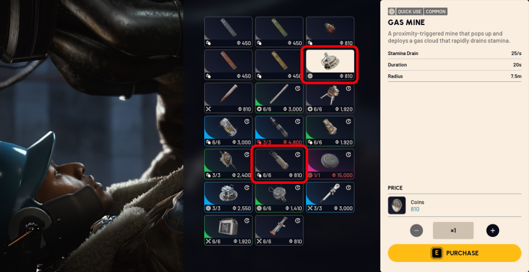
Task: Click the Coins currency icon
Action: (x=397, y=206)
